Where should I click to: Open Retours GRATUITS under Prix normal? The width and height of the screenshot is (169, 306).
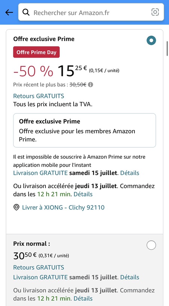point(39,267)
